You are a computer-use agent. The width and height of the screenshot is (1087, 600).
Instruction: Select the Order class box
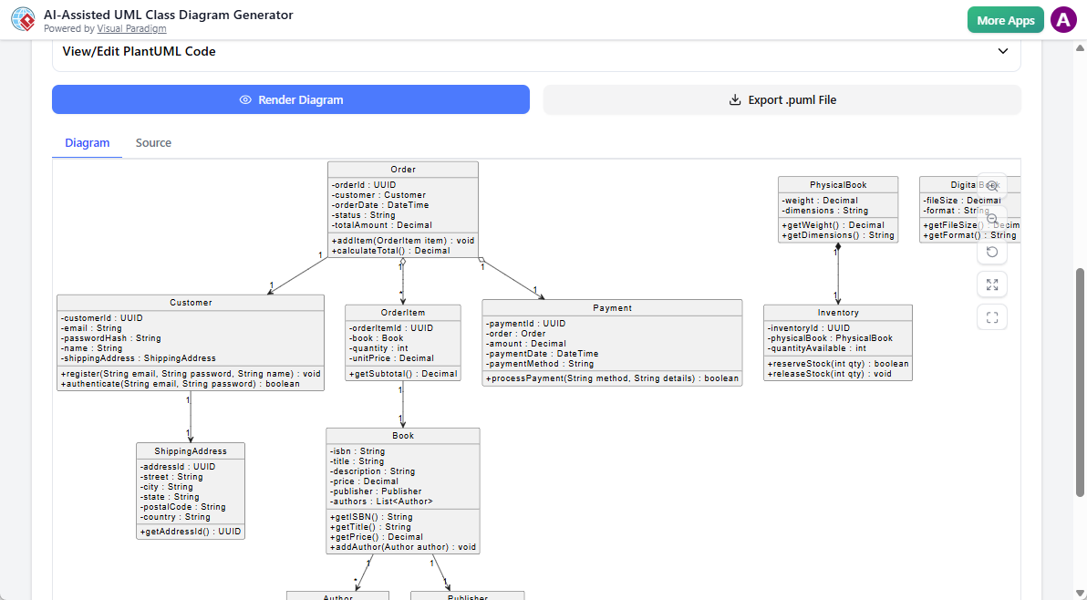(402, 210)
